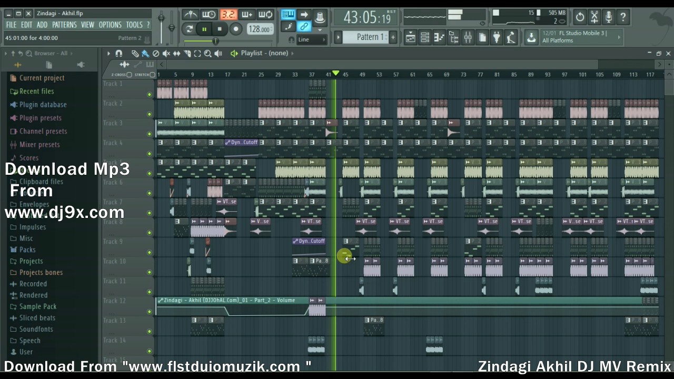This screenshot has width=674, height=379.
Task: Select the playlist Mute tool
Action: pyautogui.click(x=166, y=53)
